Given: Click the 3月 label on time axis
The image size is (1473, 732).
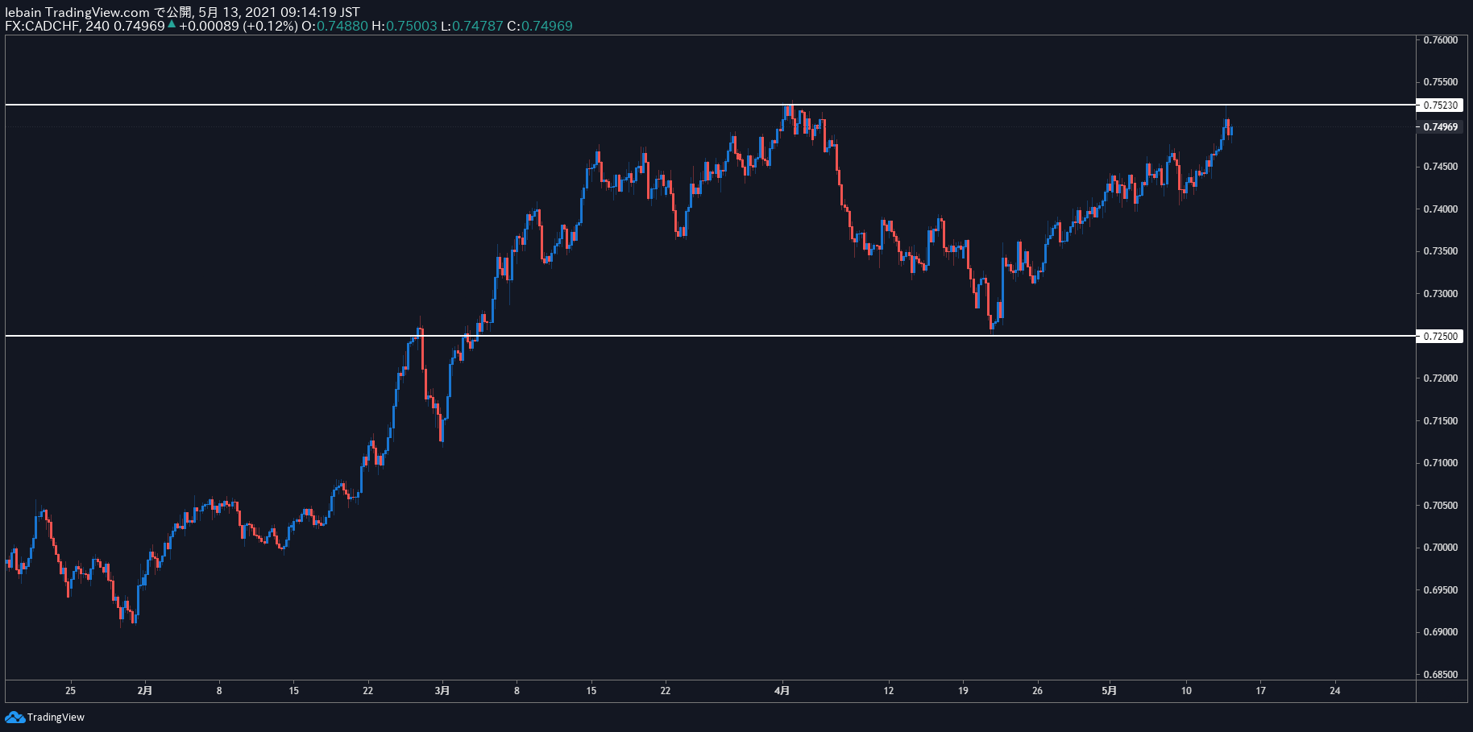Looking at the screenshot, I should (442, 690).
